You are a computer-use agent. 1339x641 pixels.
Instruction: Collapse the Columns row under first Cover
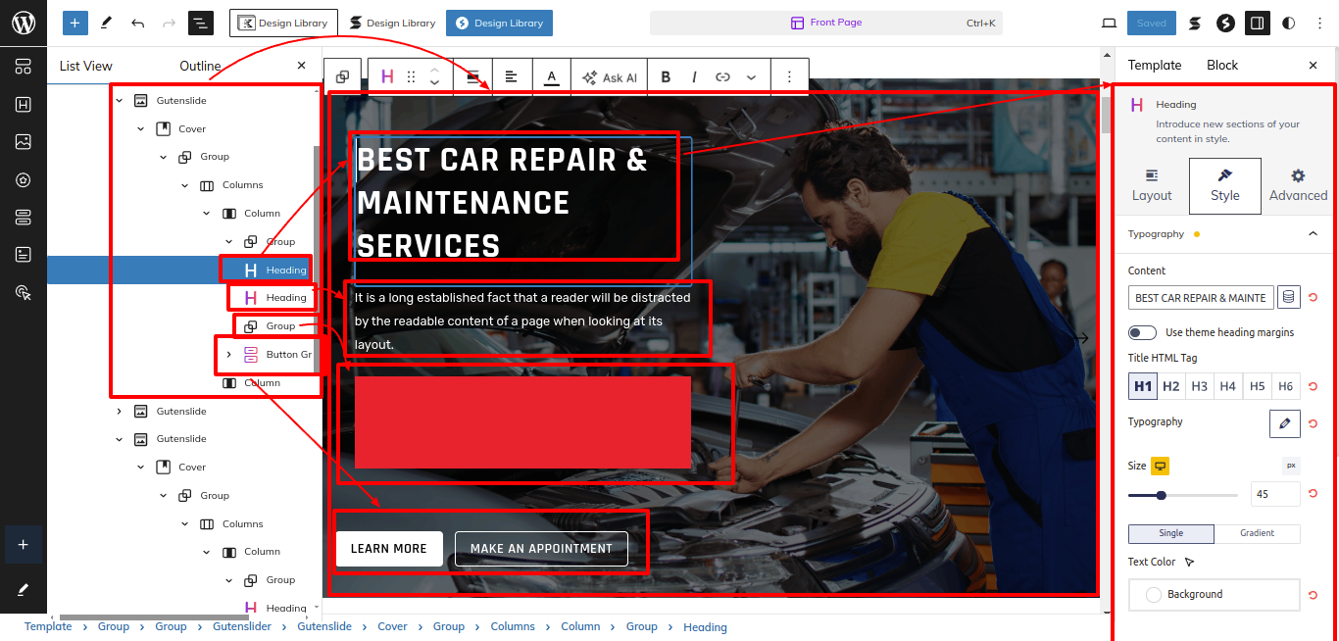click(184, 184)
